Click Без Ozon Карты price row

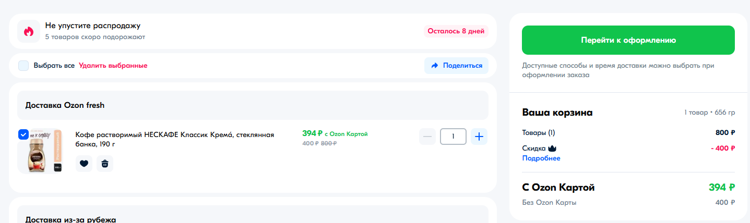coord(628,202)
